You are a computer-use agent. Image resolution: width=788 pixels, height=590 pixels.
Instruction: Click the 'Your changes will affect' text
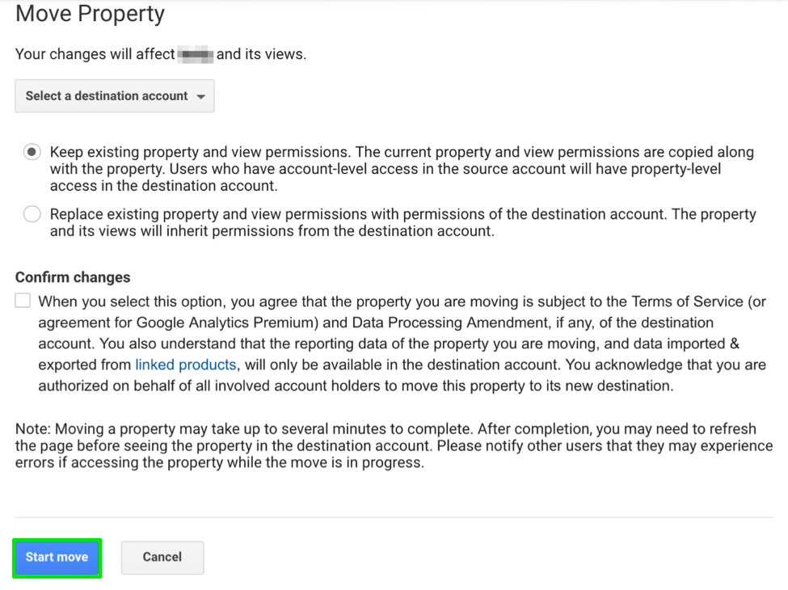[x=95, y=54]
